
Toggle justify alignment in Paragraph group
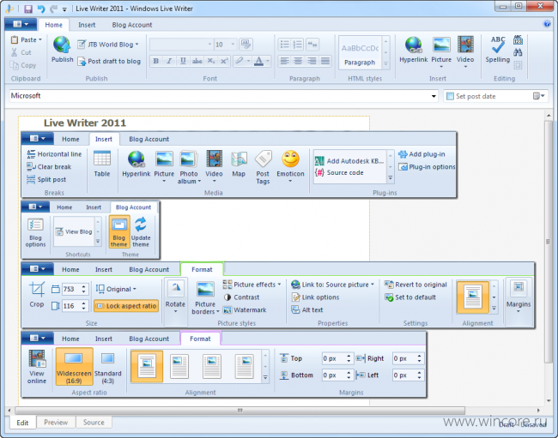[325, 61]
